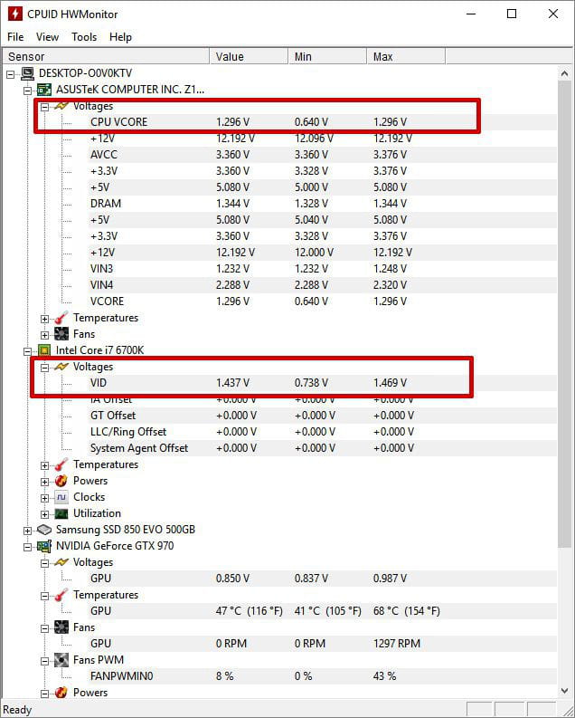Click the Clocks waveform icon
The width and height of the screenshot is (575, 718).
click(x=61, y=497)
